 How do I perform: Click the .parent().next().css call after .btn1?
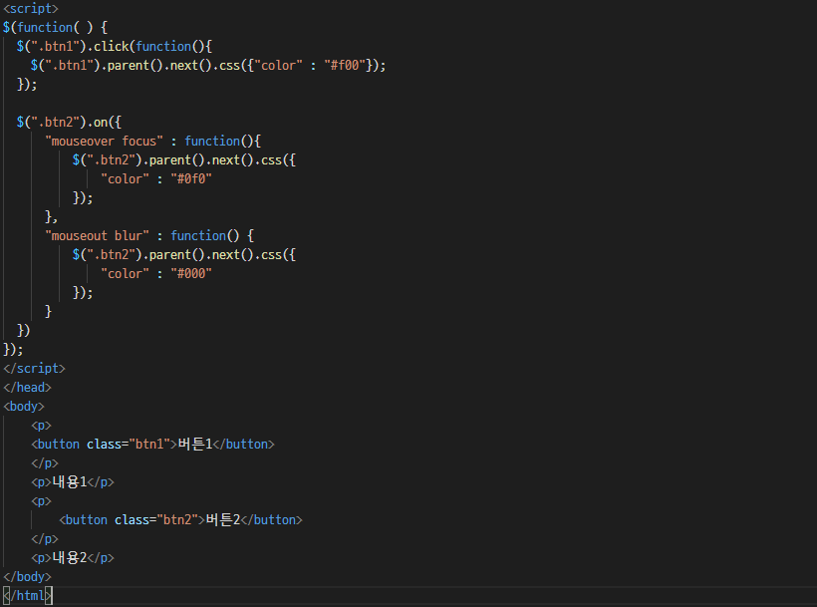pos(170,65)
